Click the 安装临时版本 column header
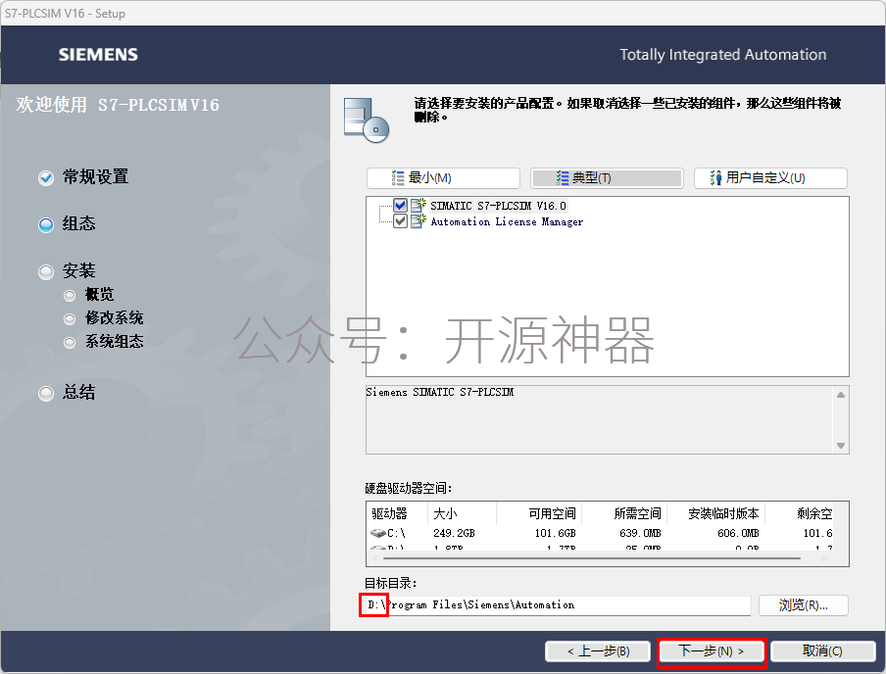 [716, 513]
